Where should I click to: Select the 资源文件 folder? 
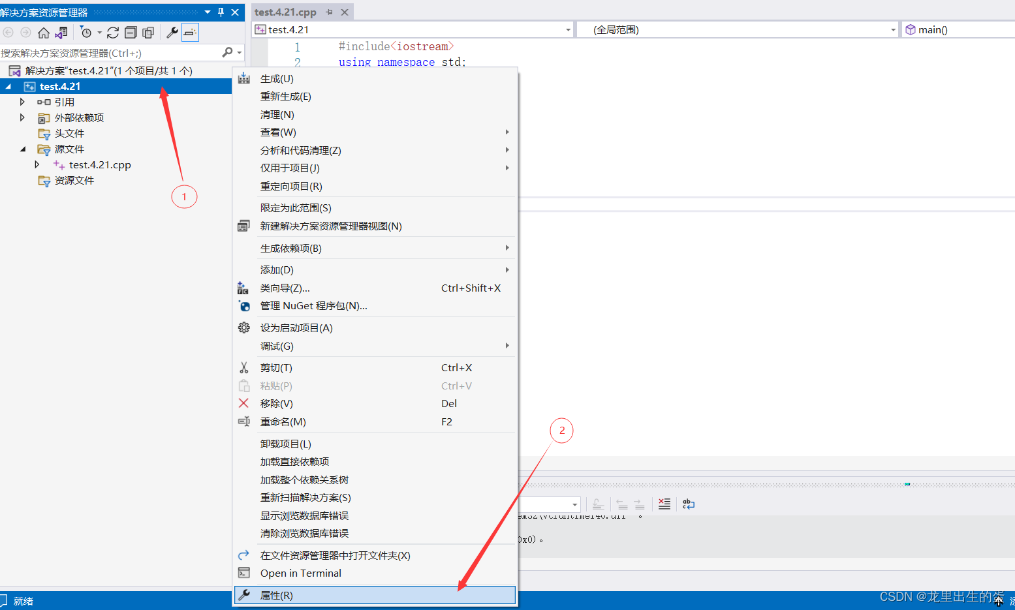74,180
